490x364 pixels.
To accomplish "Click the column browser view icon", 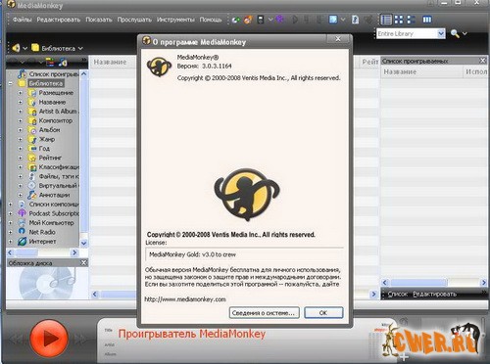I will coord(427,20).
